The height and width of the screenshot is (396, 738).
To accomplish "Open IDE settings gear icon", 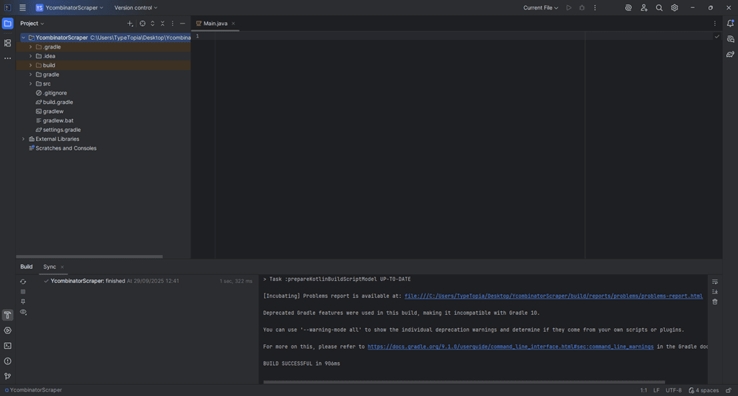I will point(675,8).
